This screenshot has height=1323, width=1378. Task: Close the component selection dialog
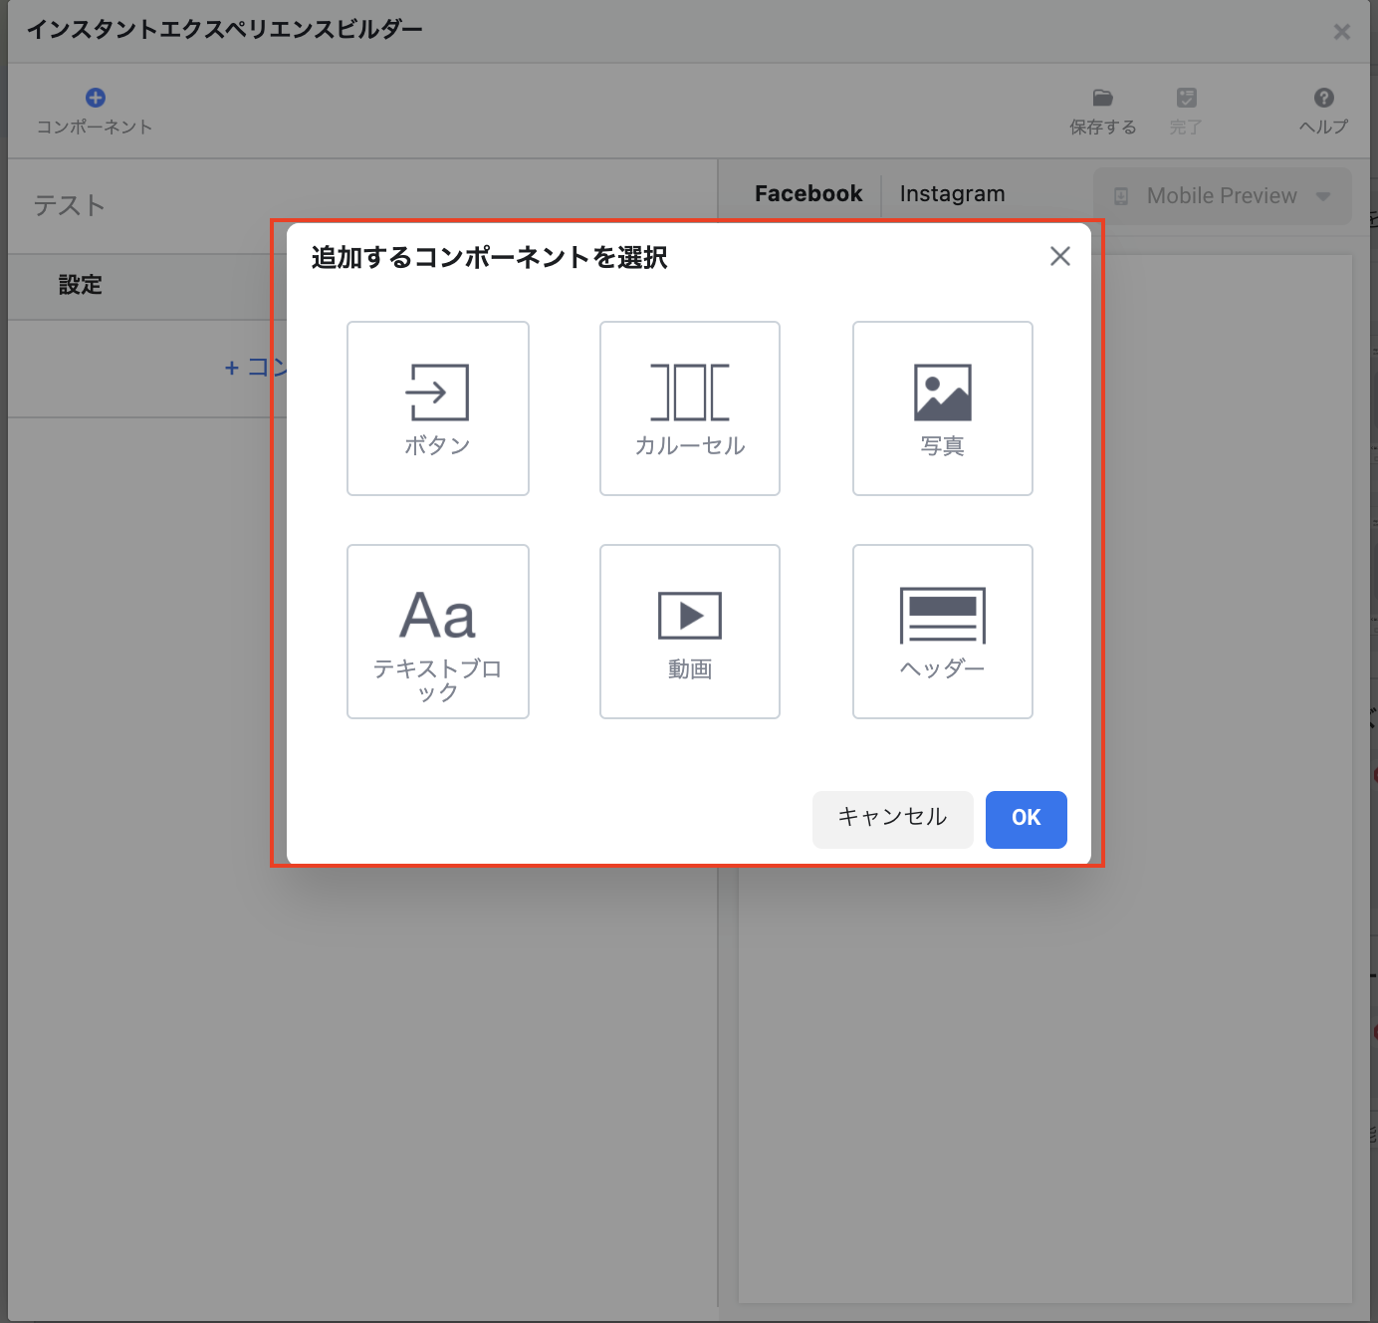(1059, 257)
